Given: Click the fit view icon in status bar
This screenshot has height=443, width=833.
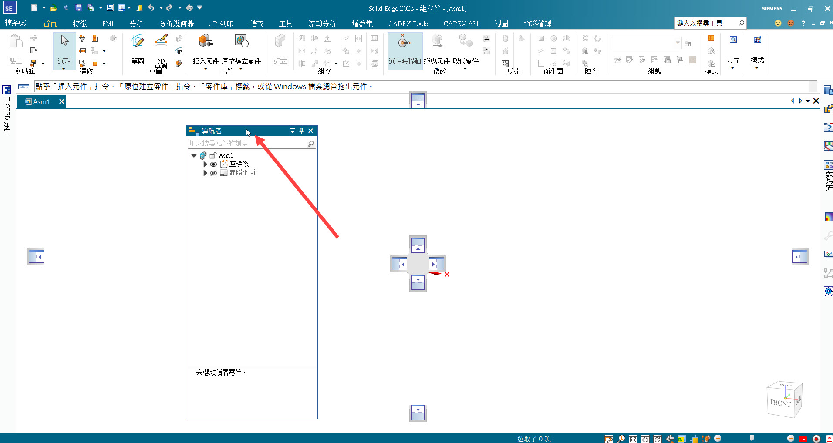Looking at the screenshot, I should click(x=633, y=439).
